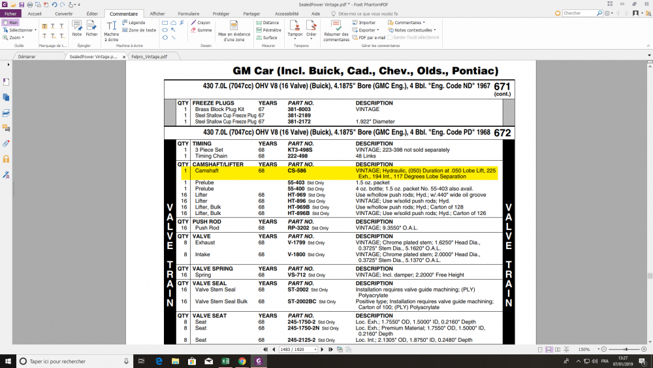Expand the left navigation panel arrow
This screenshot has width=653, height=368.
pyautogui.click(x=8, y=65)
